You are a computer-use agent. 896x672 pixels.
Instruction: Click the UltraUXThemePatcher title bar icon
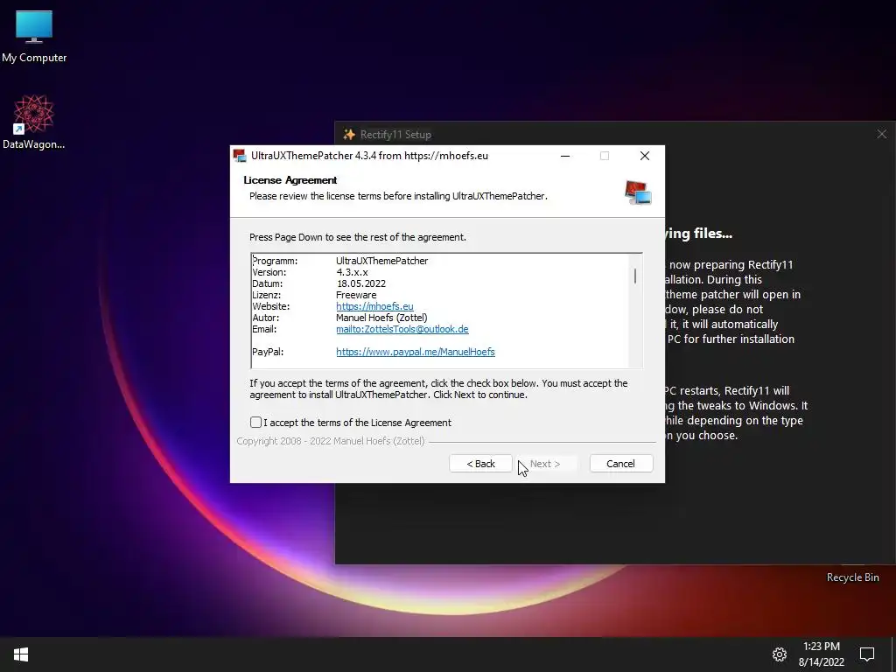point(240,156)
